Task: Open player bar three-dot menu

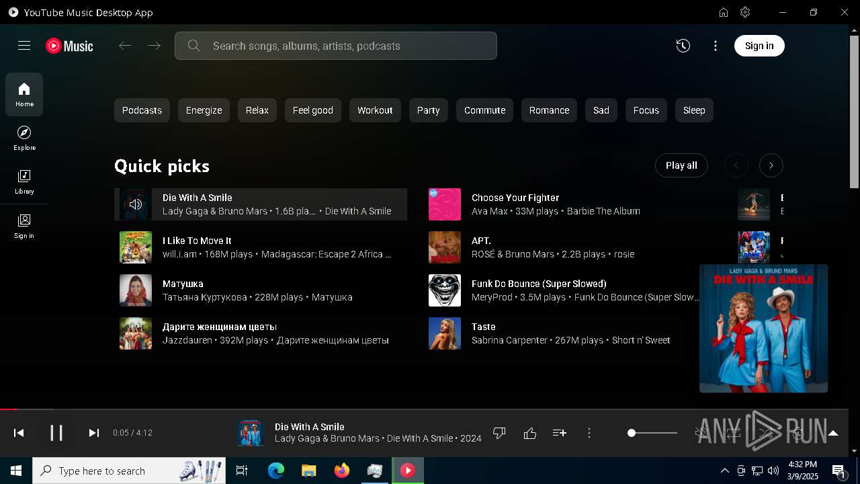Action: pyautogui.click(x=589, y=433)
